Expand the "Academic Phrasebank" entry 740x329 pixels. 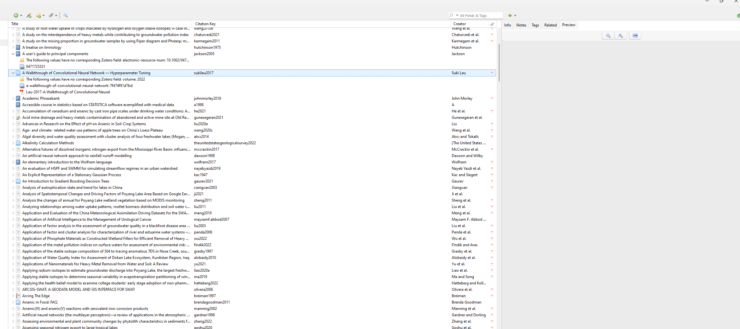pos(13,98)
